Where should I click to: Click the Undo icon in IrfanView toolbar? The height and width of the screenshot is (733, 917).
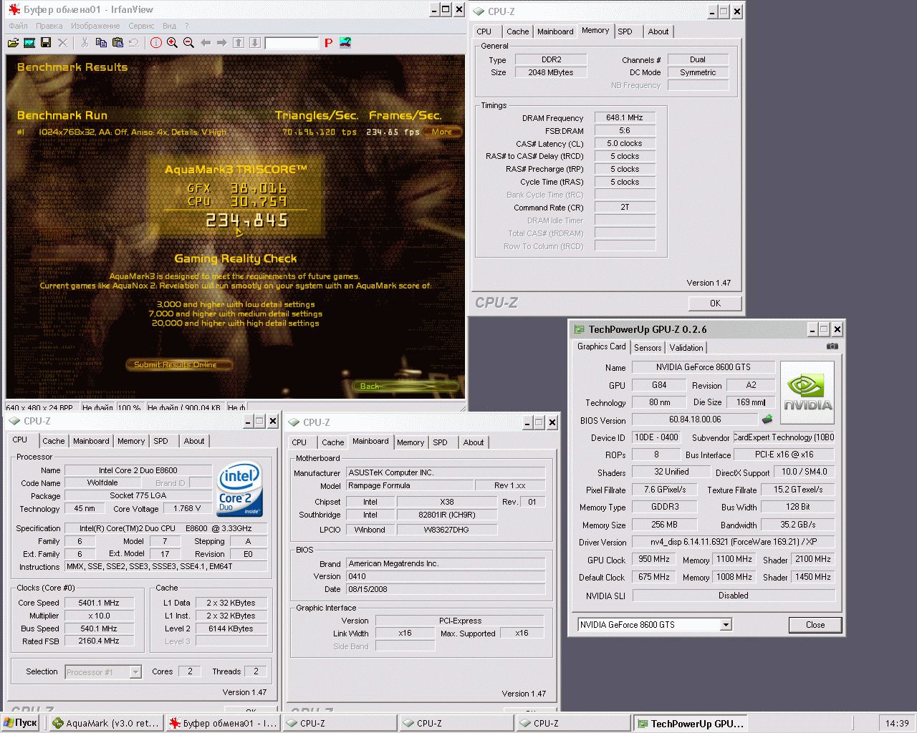coord(134,43)
